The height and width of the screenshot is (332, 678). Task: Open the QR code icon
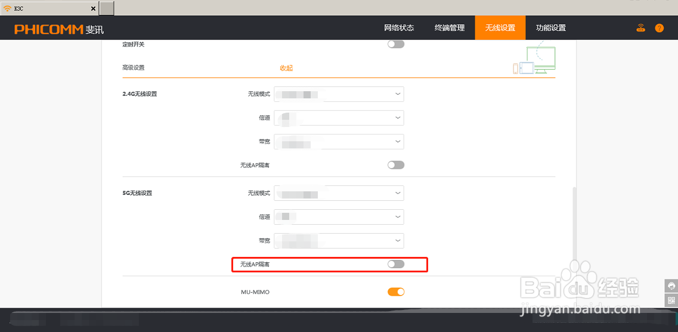click(671, 300)
